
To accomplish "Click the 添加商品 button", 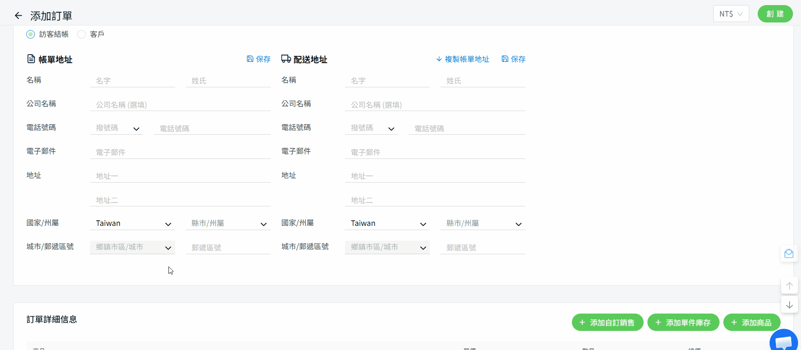I will [x=751, y=322].
